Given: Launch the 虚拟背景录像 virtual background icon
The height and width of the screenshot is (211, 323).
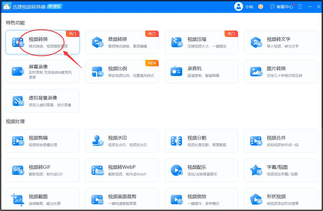Looking at the screenshot, I should [x=18, y=101].
